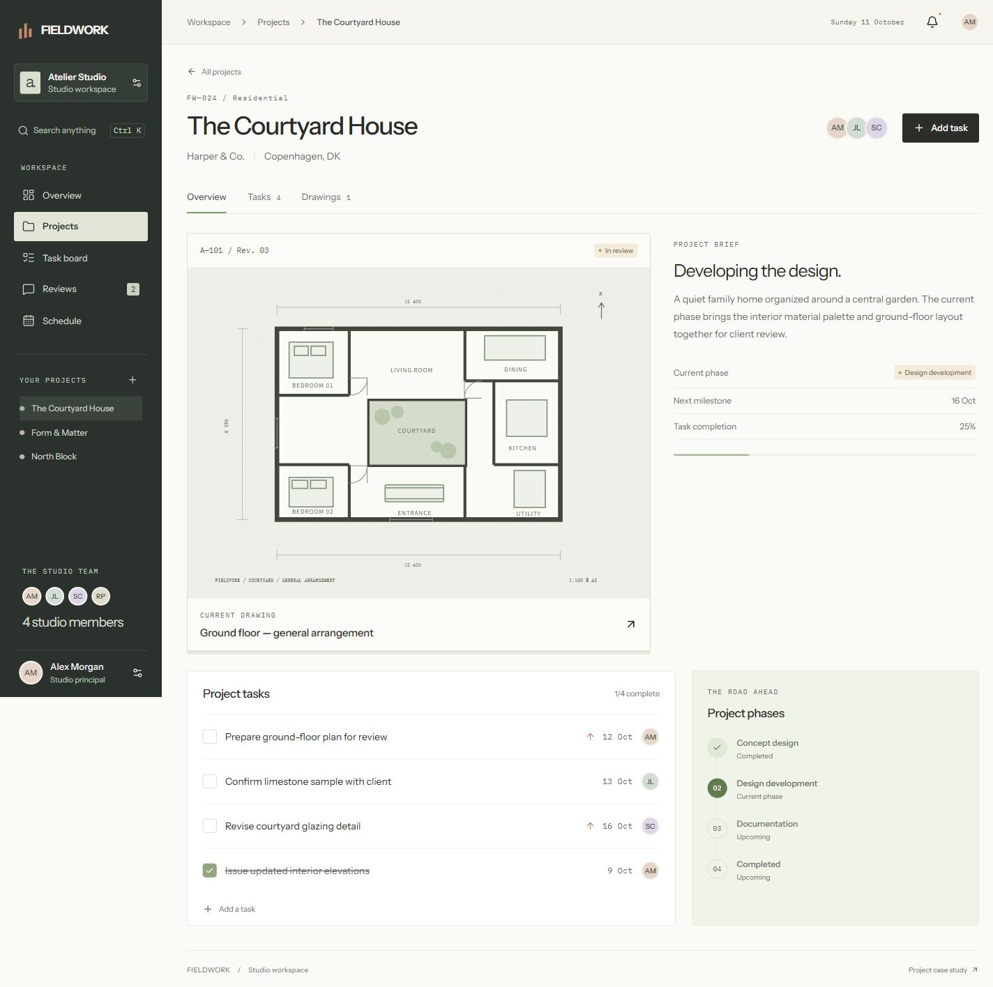This screenshot has width=993, height=987.
Task: Click the back arrow beside All projects
Action: [192, 72]
